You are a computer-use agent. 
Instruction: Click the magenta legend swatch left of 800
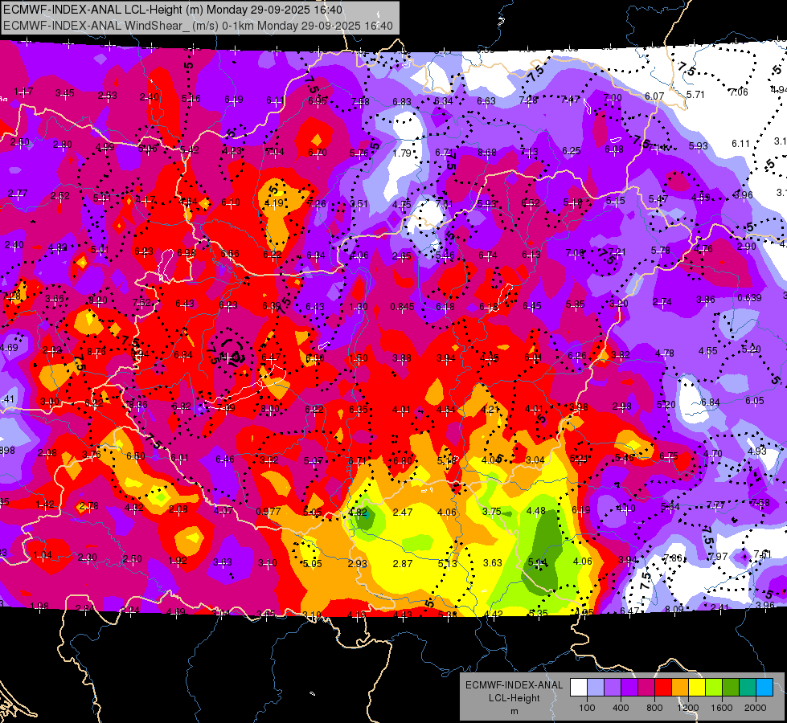[646, 687]
